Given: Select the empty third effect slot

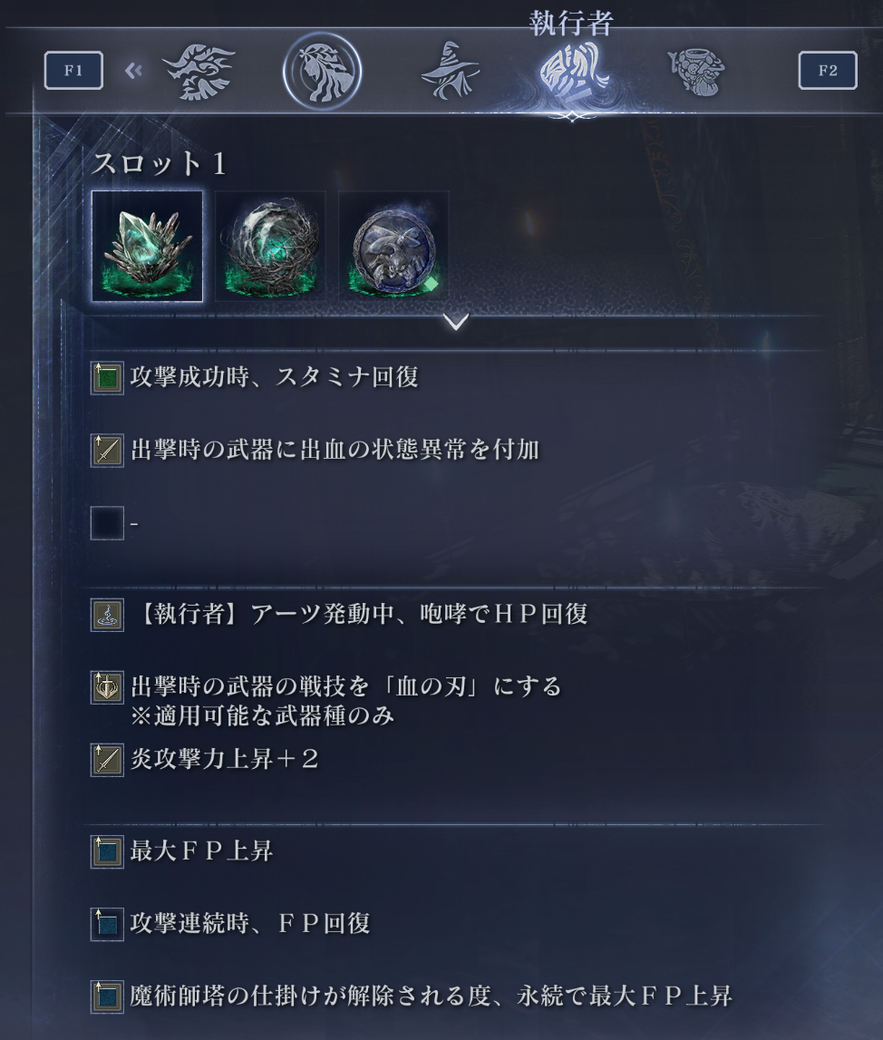Looking at the screenshot, I should [x=107, y=522].
